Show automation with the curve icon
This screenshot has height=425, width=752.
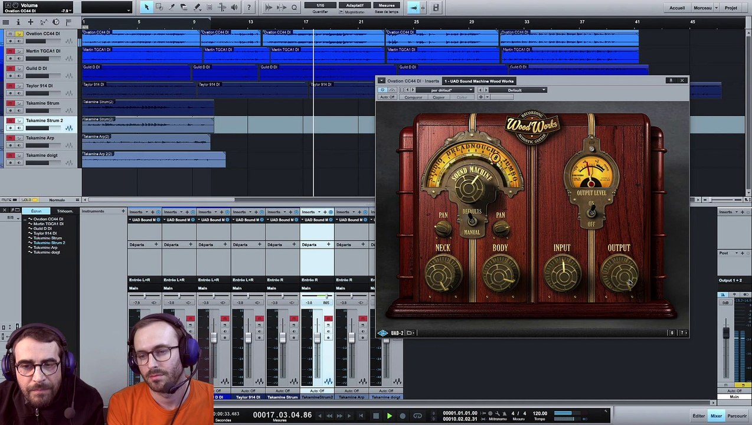[43, 22]
